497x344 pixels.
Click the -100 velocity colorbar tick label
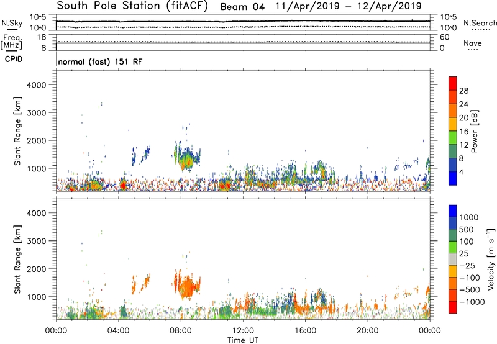470,278
